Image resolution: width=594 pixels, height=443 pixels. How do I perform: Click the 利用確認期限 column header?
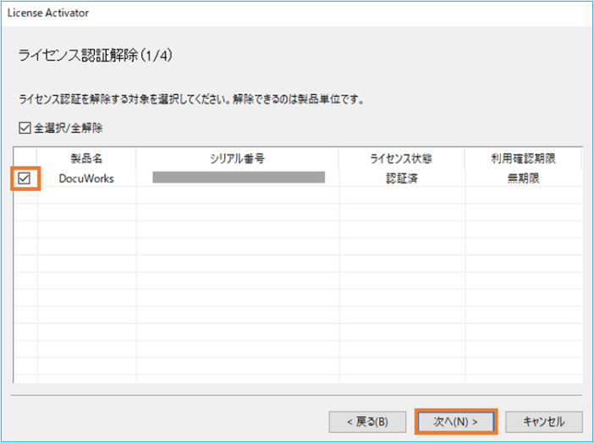point(522,159)
